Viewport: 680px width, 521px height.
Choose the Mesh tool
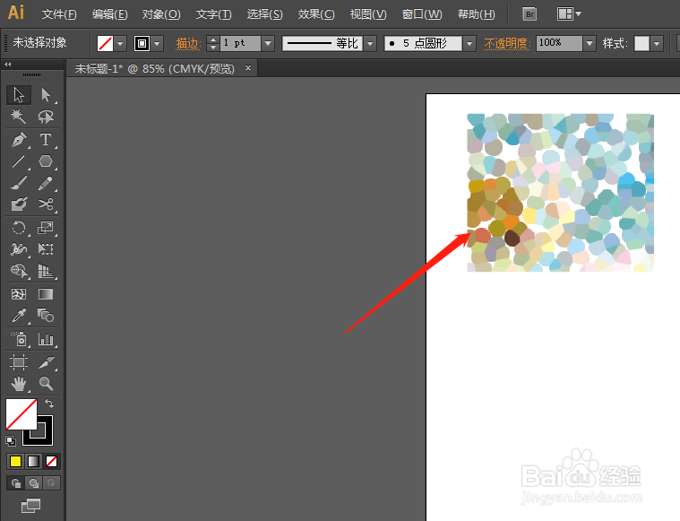[x=19, y=294]
